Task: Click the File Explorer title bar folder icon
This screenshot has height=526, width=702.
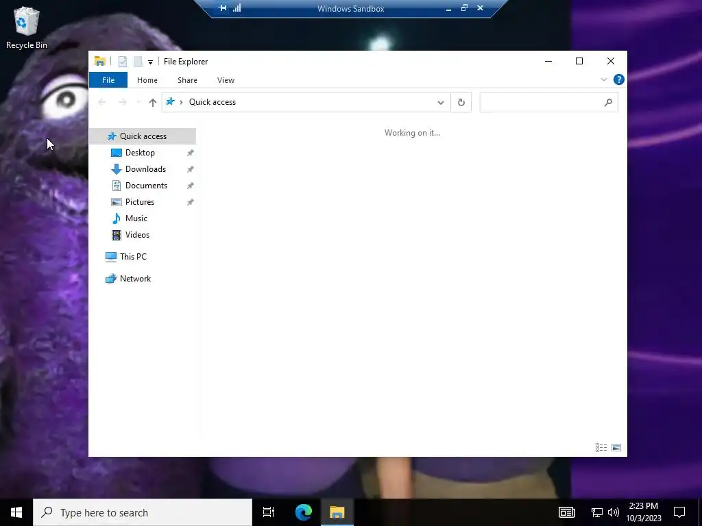Action: click(100, 61)
